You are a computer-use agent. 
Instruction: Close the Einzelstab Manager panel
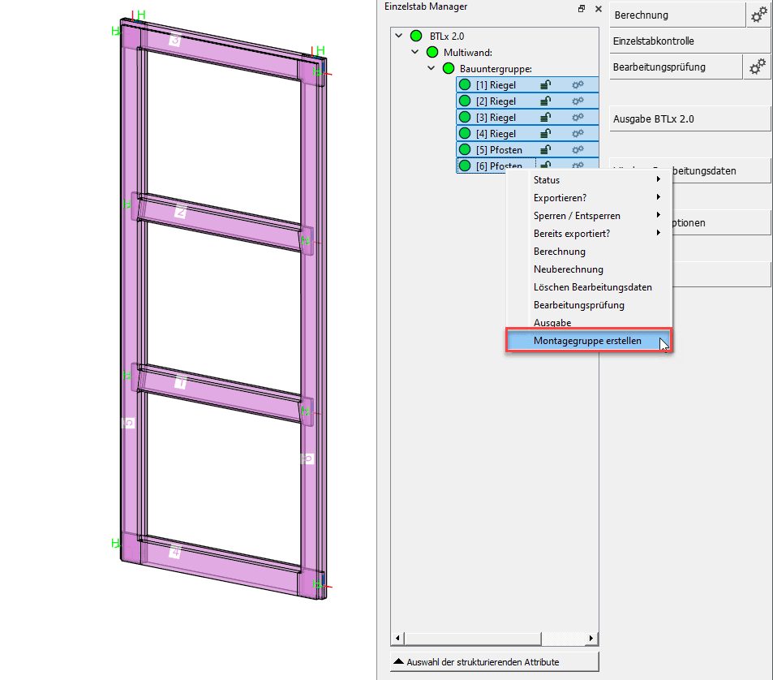tap(599, 8)
